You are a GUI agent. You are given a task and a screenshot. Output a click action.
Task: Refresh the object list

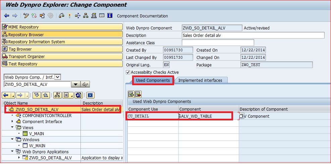tap(78, 95)
